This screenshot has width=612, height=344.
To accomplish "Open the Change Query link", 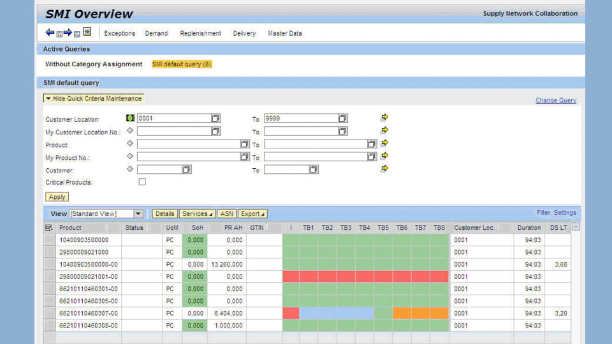I will coord(556,100).
